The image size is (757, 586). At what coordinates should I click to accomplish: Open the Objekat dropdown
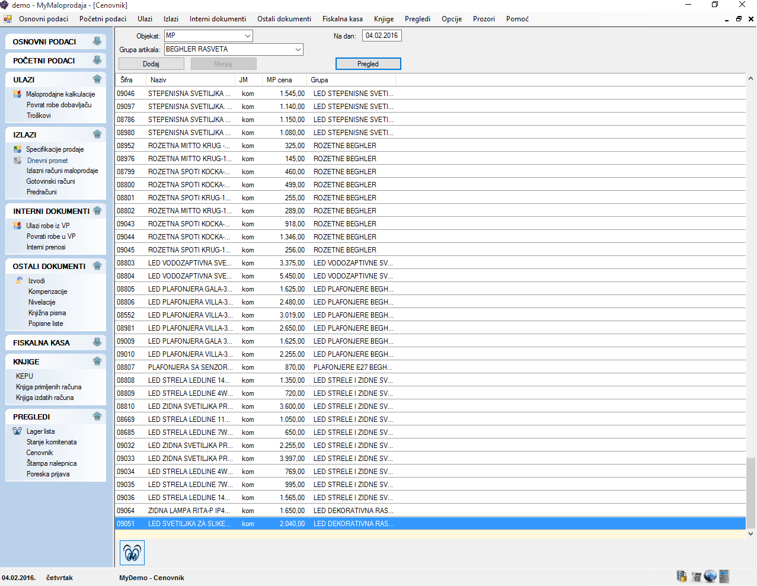(247, 36)
